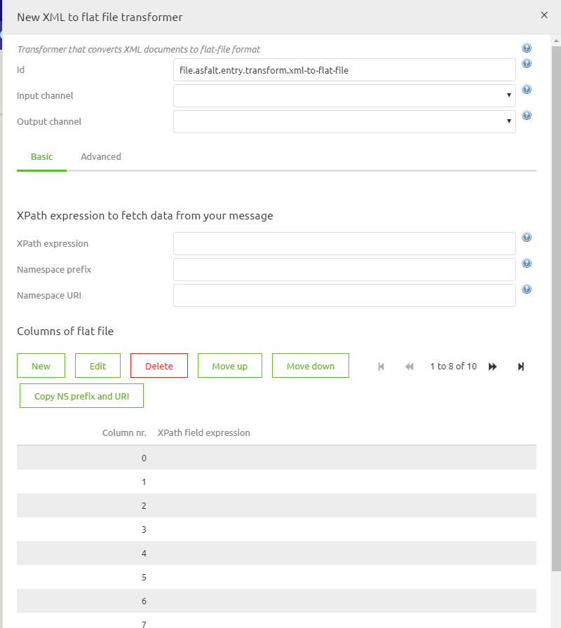Create a new flat file column
The image size is (561, 628).
(x=41, y=365)
